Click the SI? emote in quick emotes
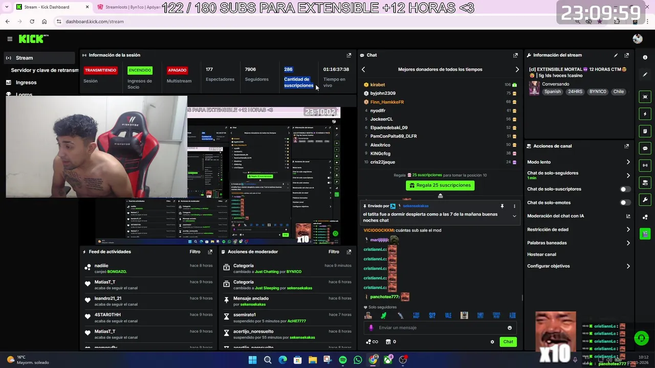 (x=432, y=316)
